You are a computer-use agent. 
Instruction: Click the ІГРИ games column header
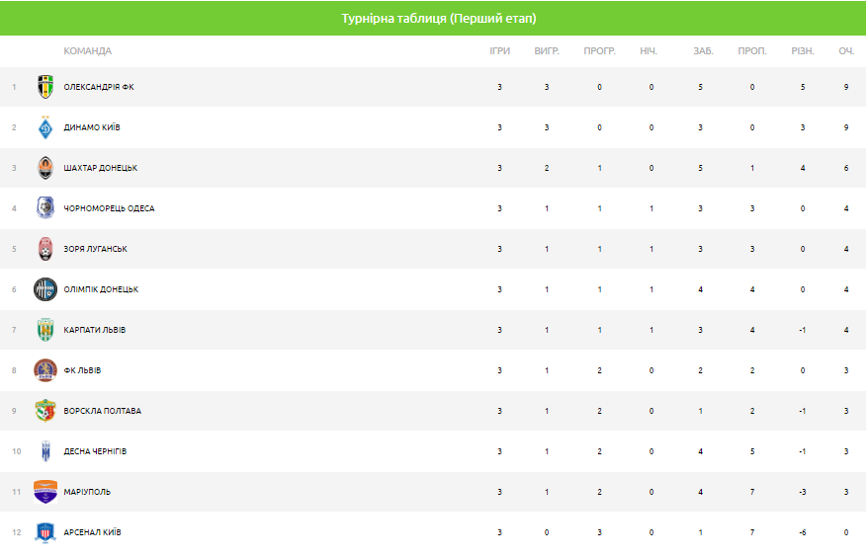(x=500, y=51)
